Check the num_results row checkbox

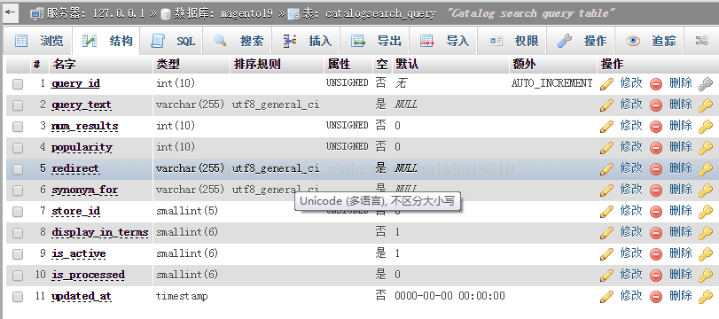tap(18, 127)
